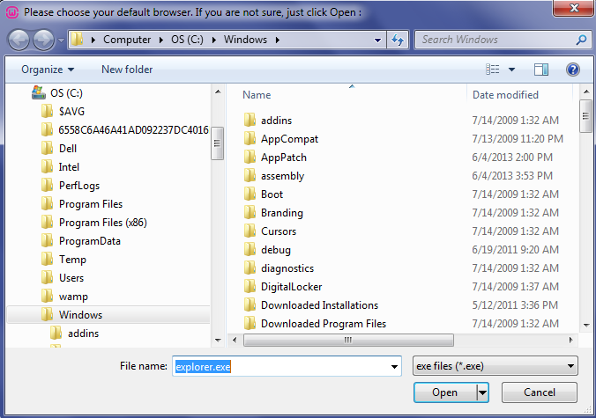Select Windows in the address breadcrumb
Screen dimensions: 596x418
pyautogui.click(x=245, y=40)
